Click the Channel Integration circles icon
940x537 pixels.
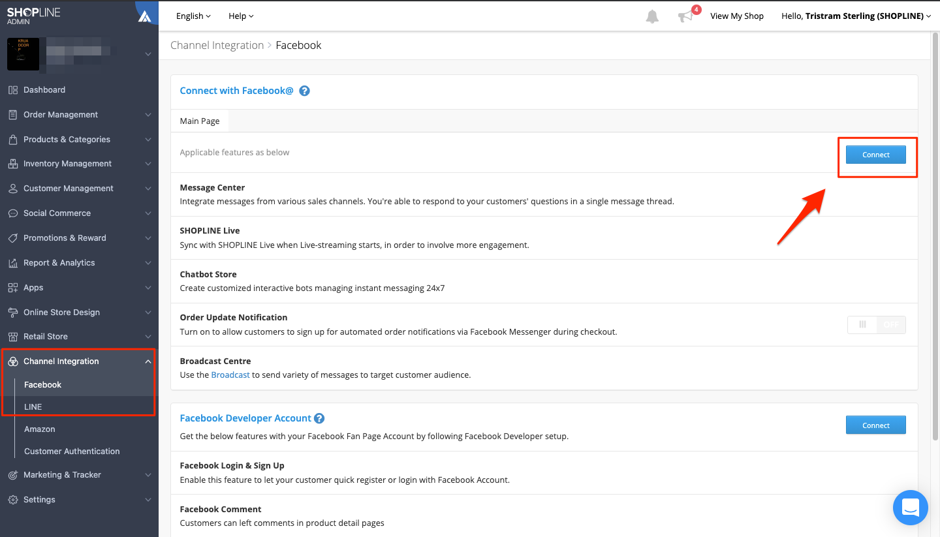(12, 361)
